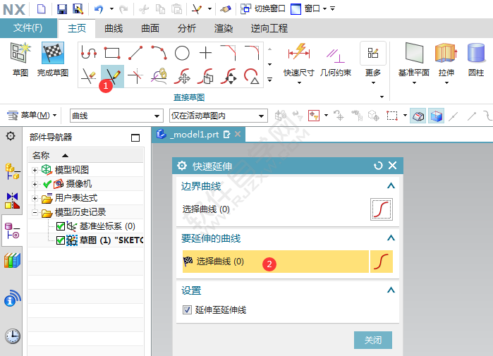493x356 pixels.
Task: Uncheck the 基准坐标系 tree item checkbox
Action: click(60, 226)
